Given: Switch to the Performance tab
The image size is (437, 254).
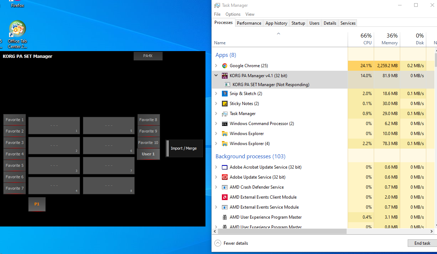Looking at the screenshot, I should click(x=249, y=23).
